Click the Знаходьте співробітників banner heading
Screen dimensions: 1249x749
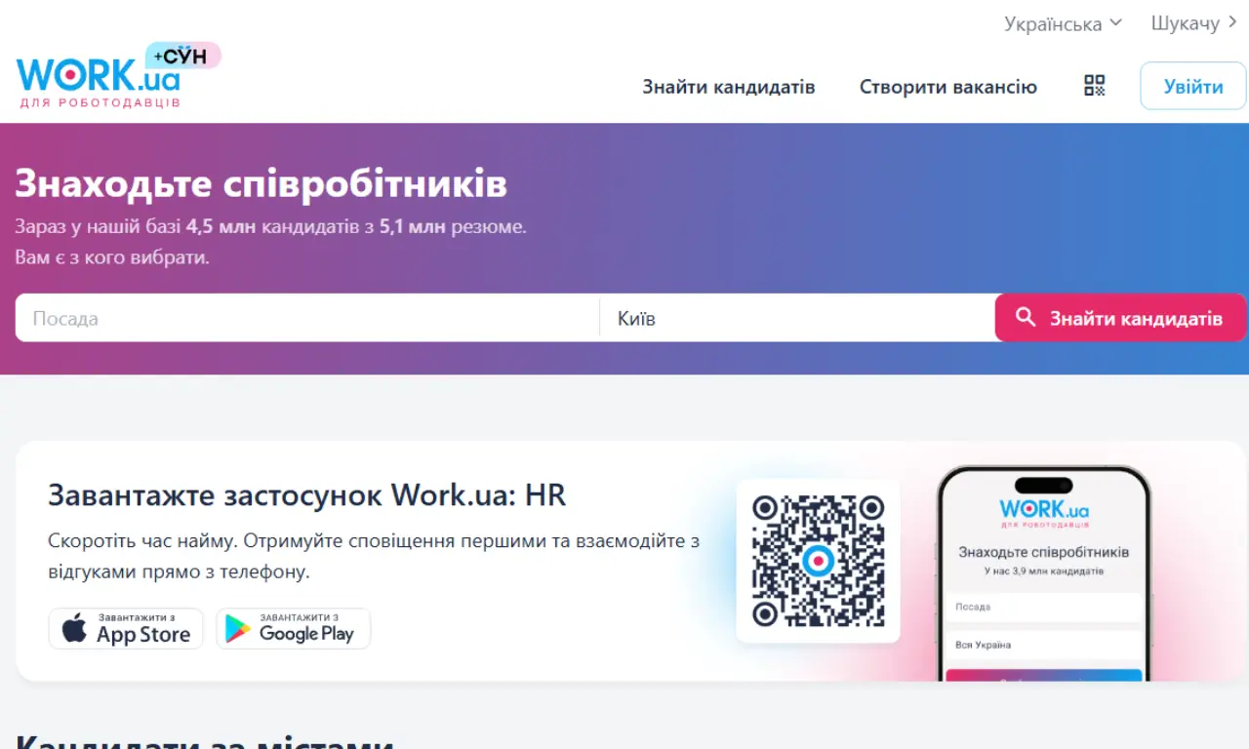(x=260, y=183)
